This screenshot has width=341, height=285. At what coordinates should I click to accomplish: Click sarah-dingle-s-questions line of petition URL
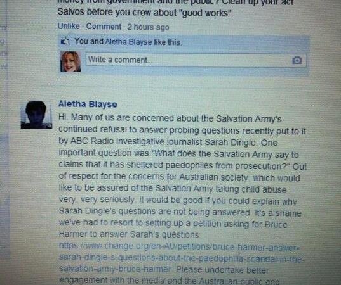[x=180, y=258]
